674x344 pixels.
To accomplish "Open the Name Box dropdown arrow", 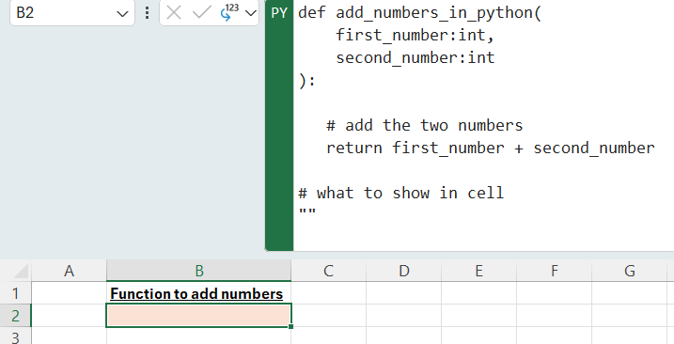I will [122, 13].
